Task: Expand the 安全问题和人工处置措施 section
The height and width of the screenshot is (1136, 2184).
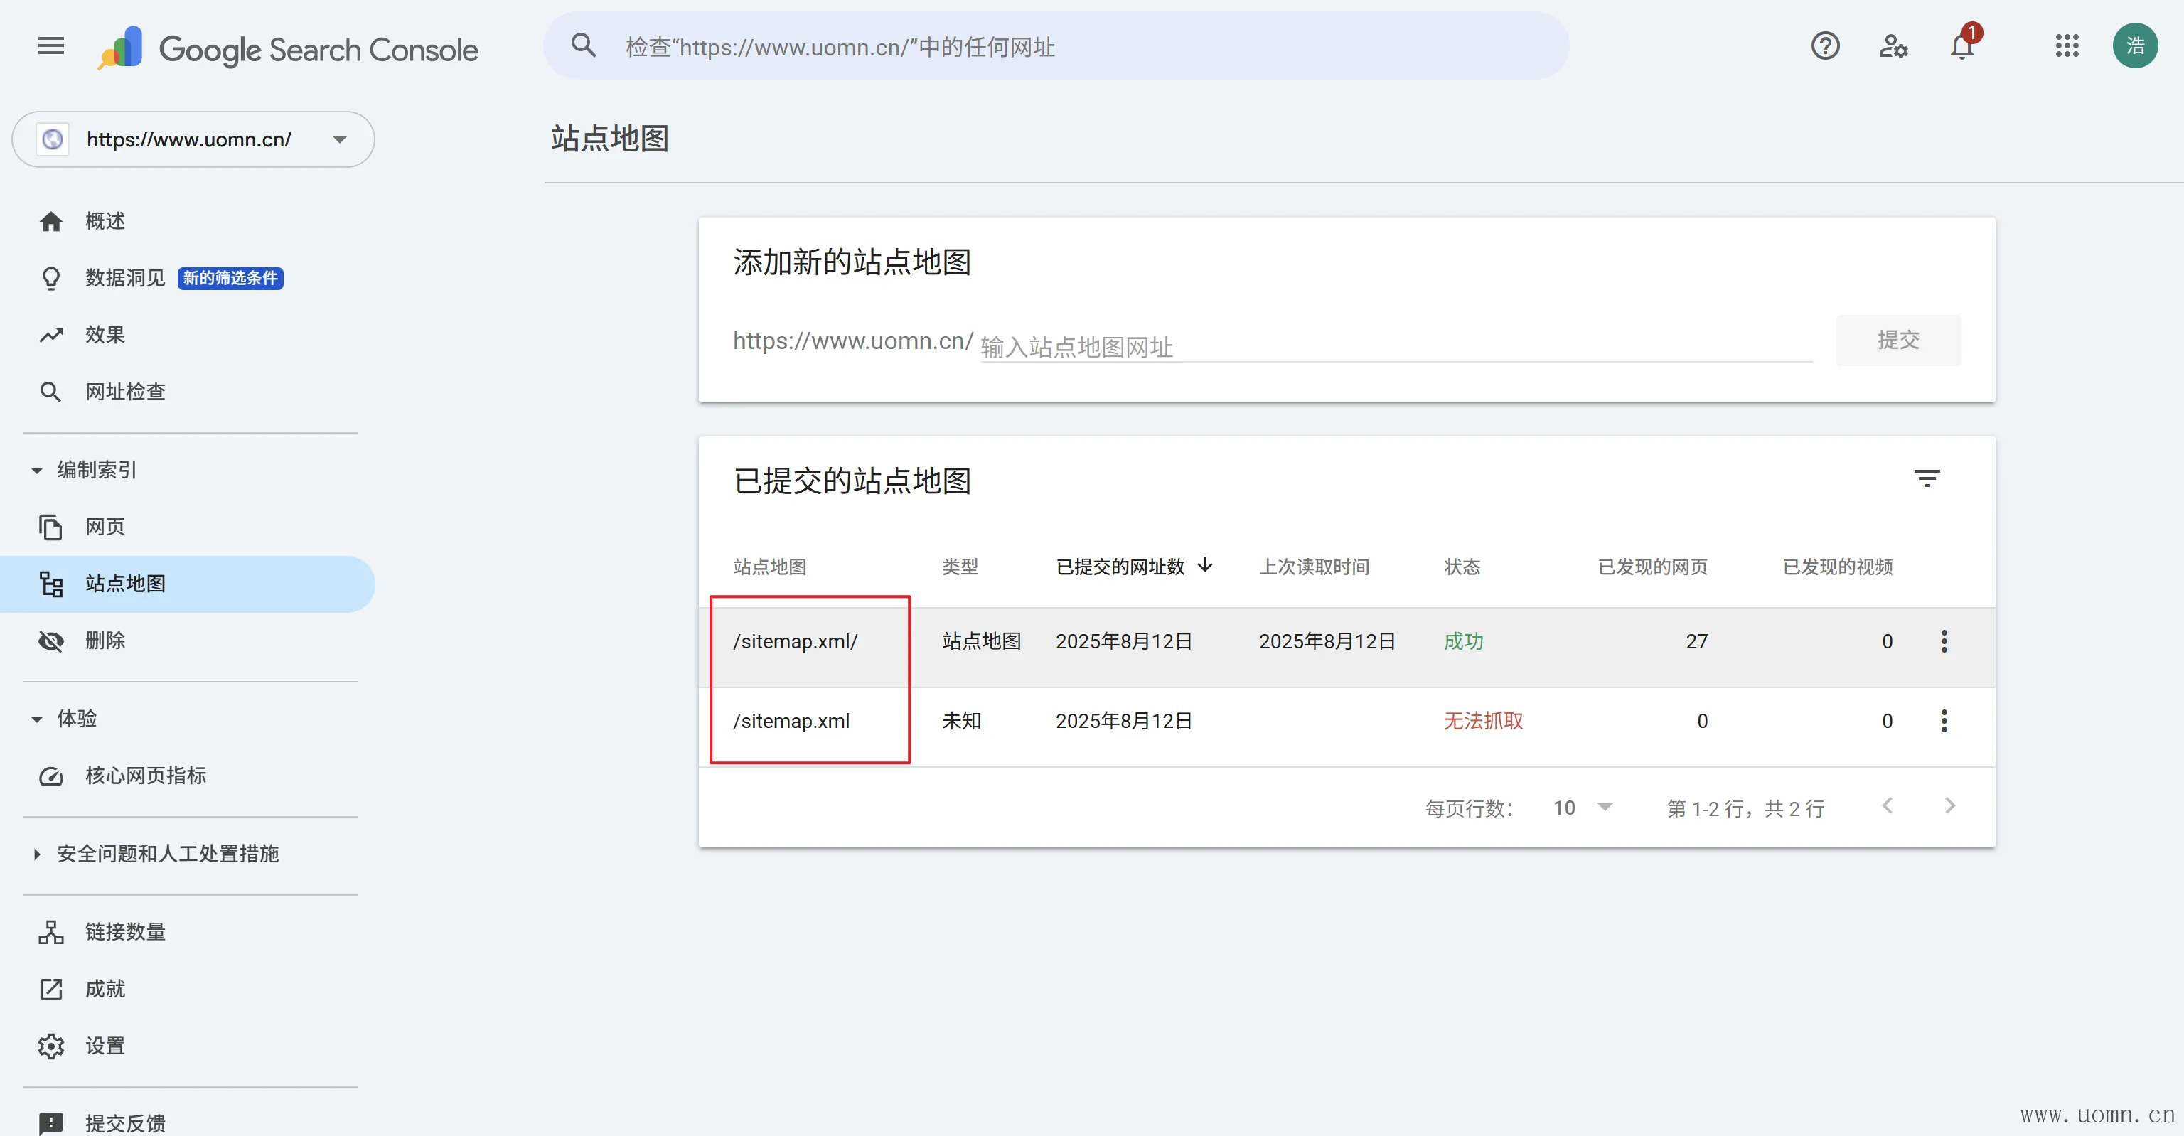Action: [37, 854]
